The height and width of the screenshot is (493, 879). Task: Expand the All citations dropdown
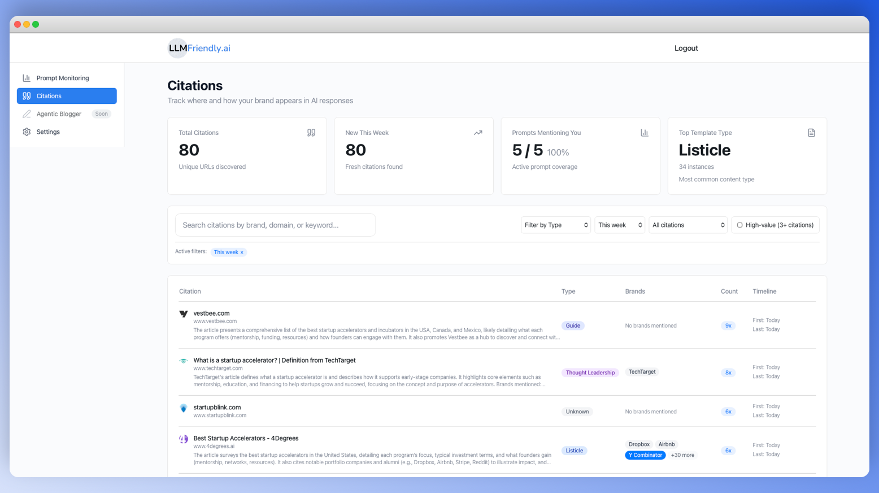point(687,224)
